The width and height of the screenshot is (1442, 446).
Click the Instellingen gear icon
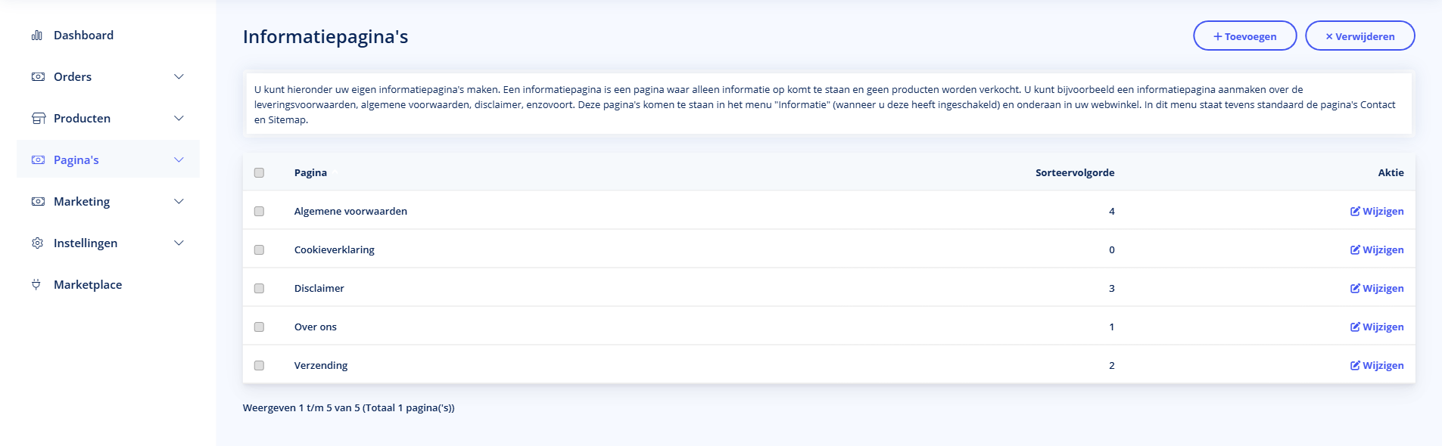[x=37, y=243]
